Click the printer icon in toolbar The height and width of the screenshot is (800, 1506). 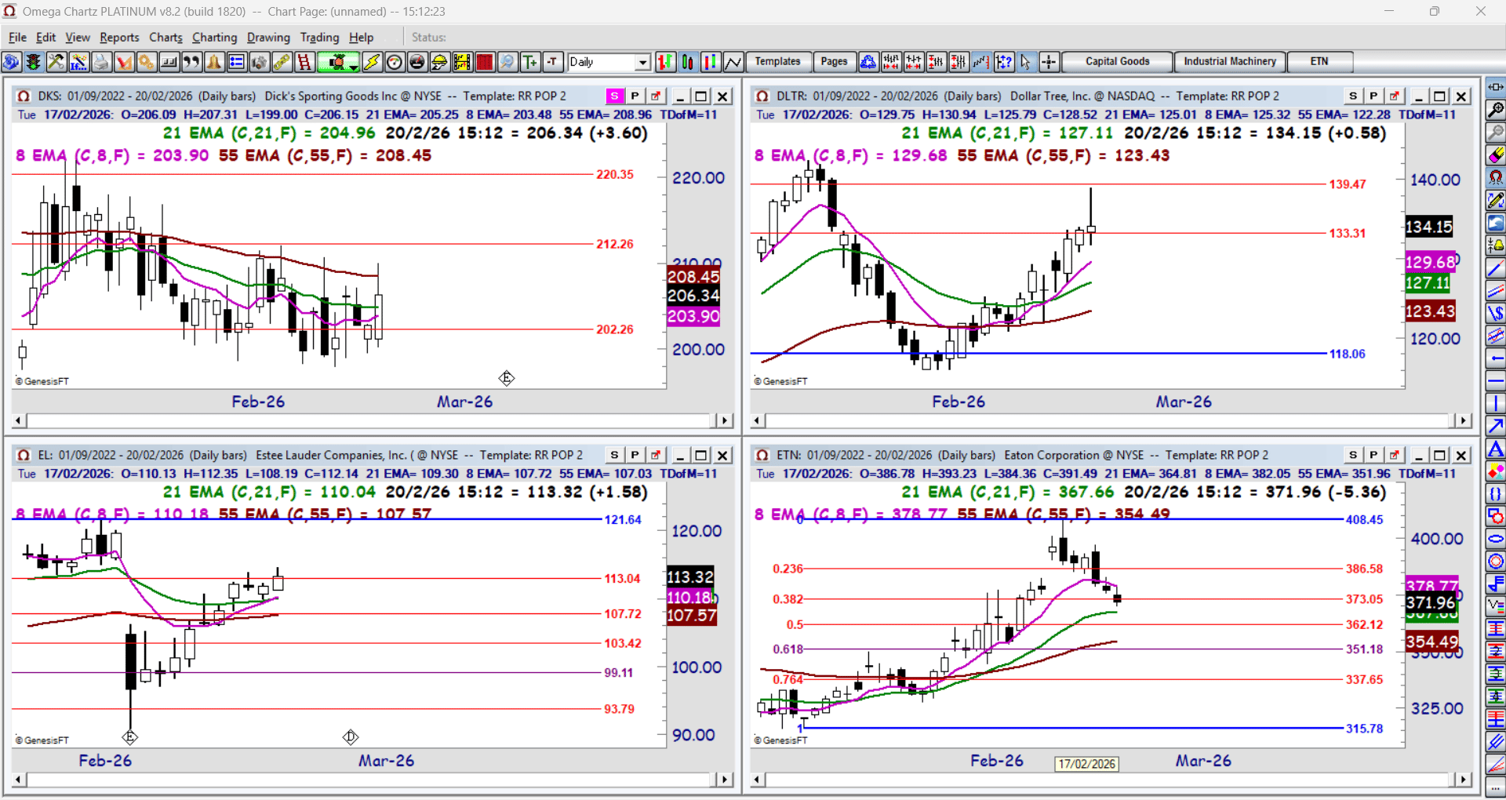101,62
